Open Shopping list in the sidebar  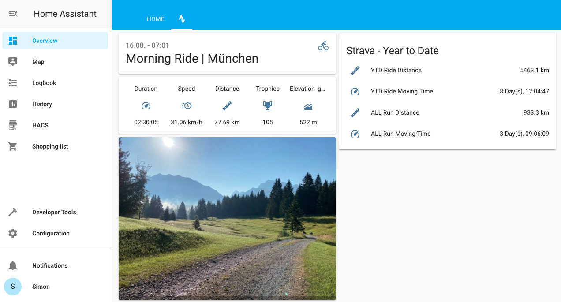tap(55, 146)
